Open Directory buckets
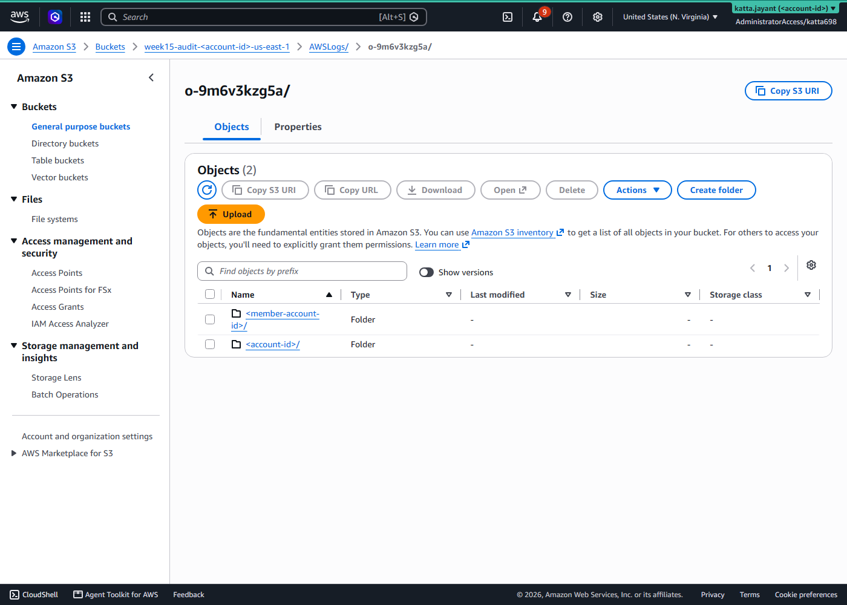This screenshot has height=605, width=847. pos(65,143)
